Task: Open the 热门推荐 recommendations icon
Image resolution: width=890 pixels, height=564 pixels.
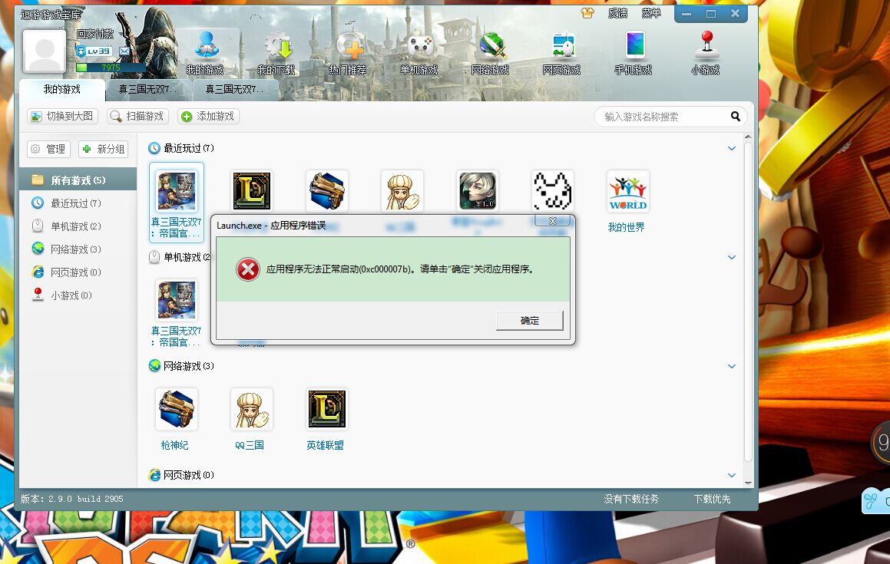Action: (348, 54)
